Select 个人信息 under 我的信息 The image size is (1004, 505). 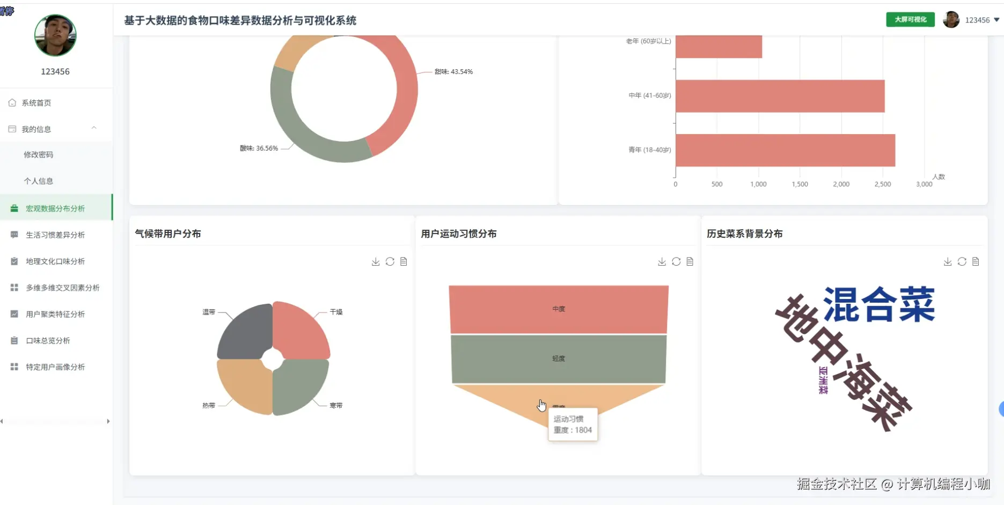point(39,181)
